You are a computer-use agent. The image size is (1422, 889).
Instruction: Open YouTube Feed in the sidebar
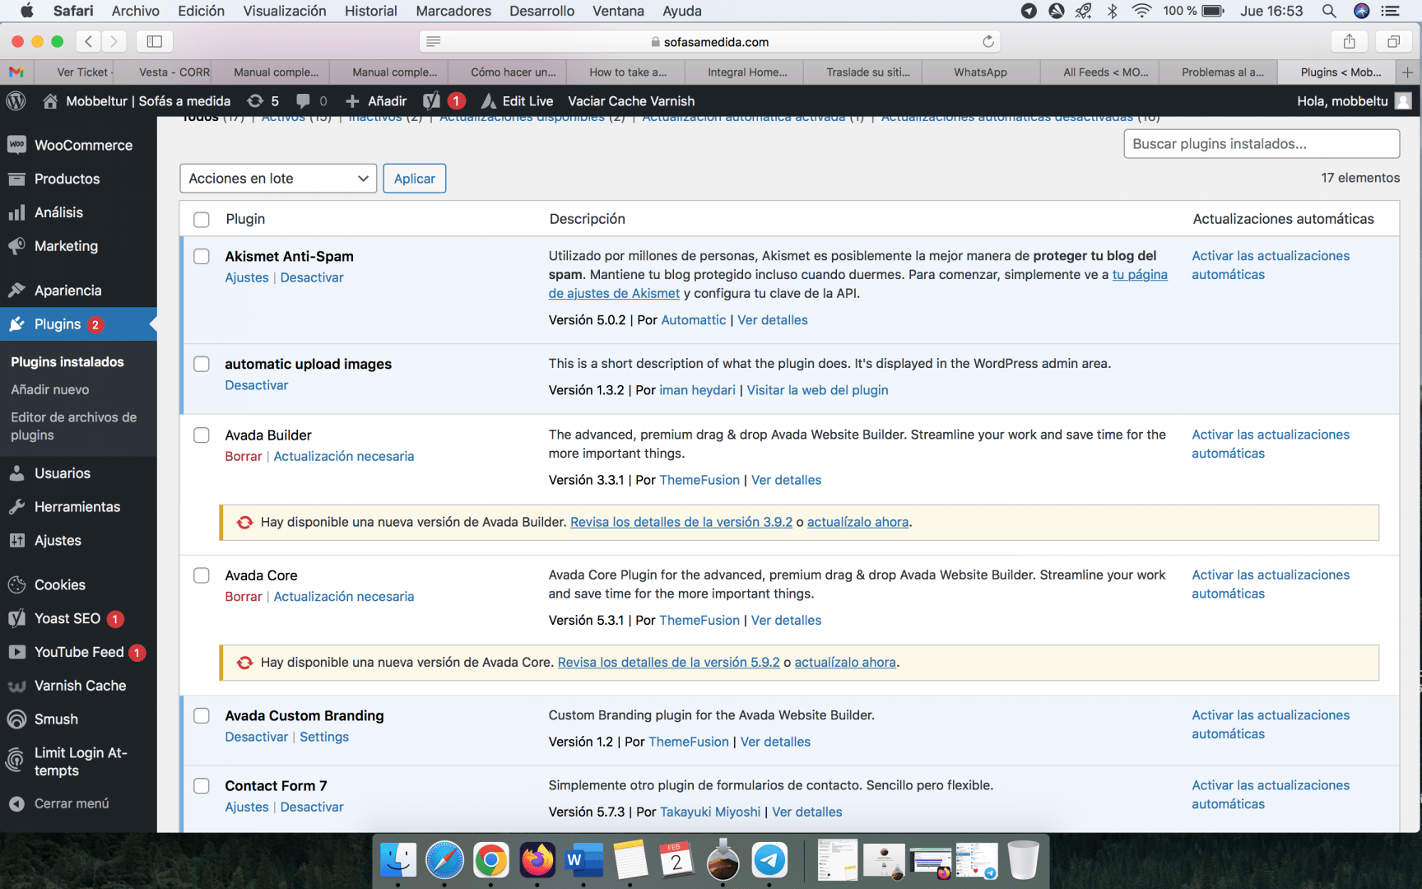pyautogui.click(x=78, y=652)
